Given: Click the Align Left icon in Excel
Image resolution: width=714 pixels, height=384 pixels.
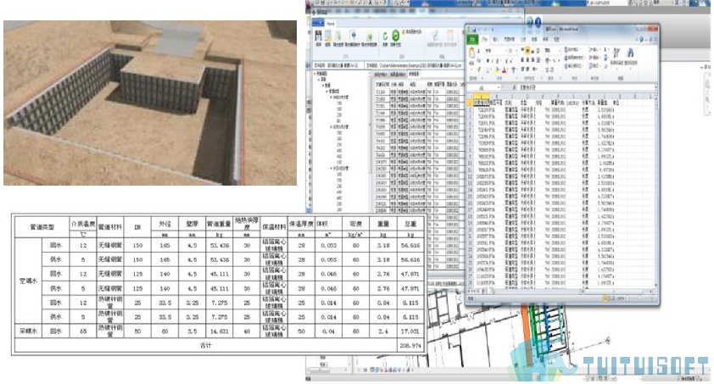Looking at the screenshot, I should click(x=522, y=59).
